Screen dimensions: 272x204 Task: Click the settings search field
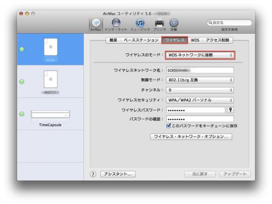229,22
